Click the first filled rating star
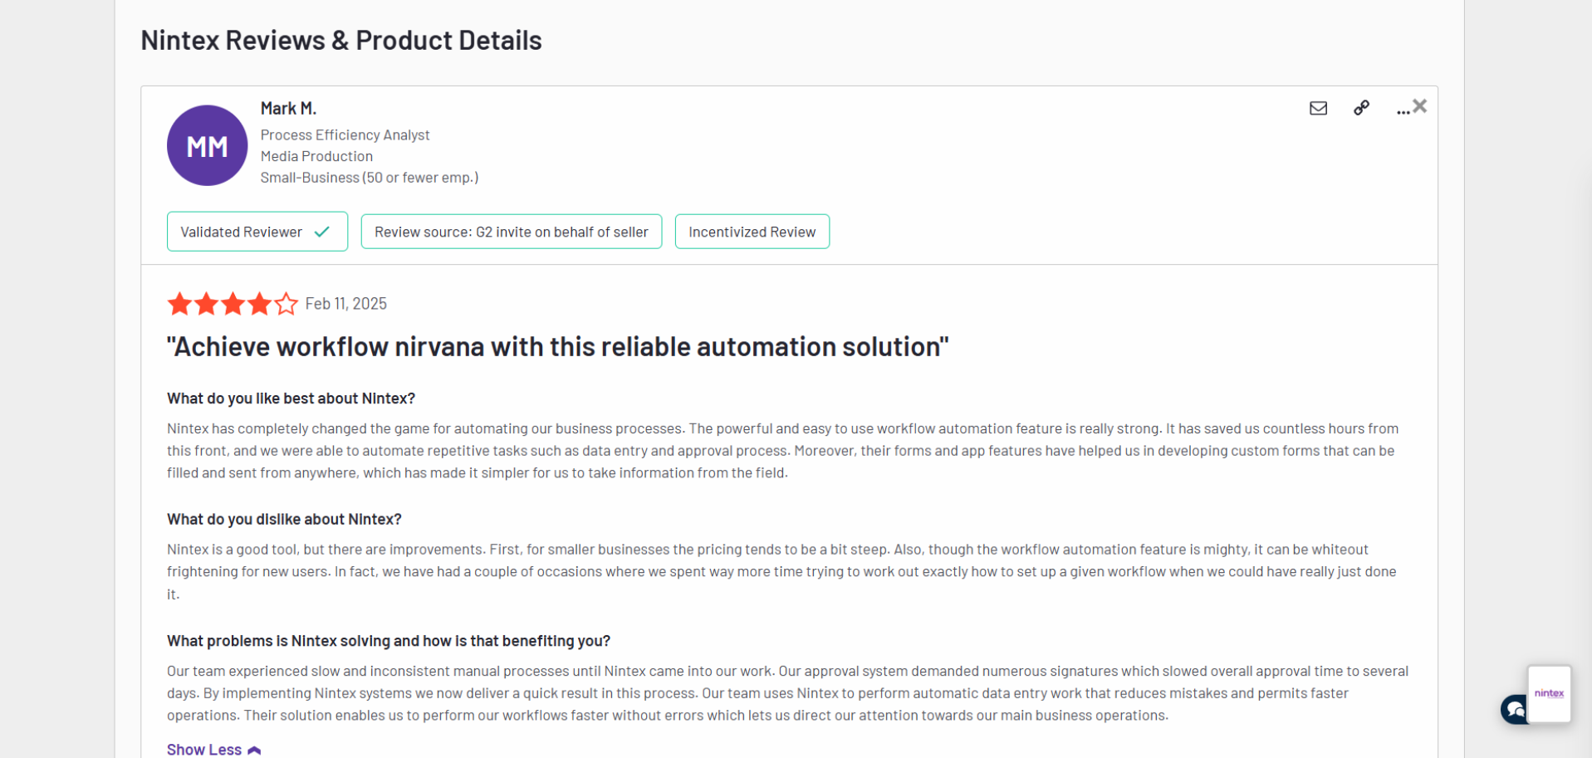 [x=179, y=304]
